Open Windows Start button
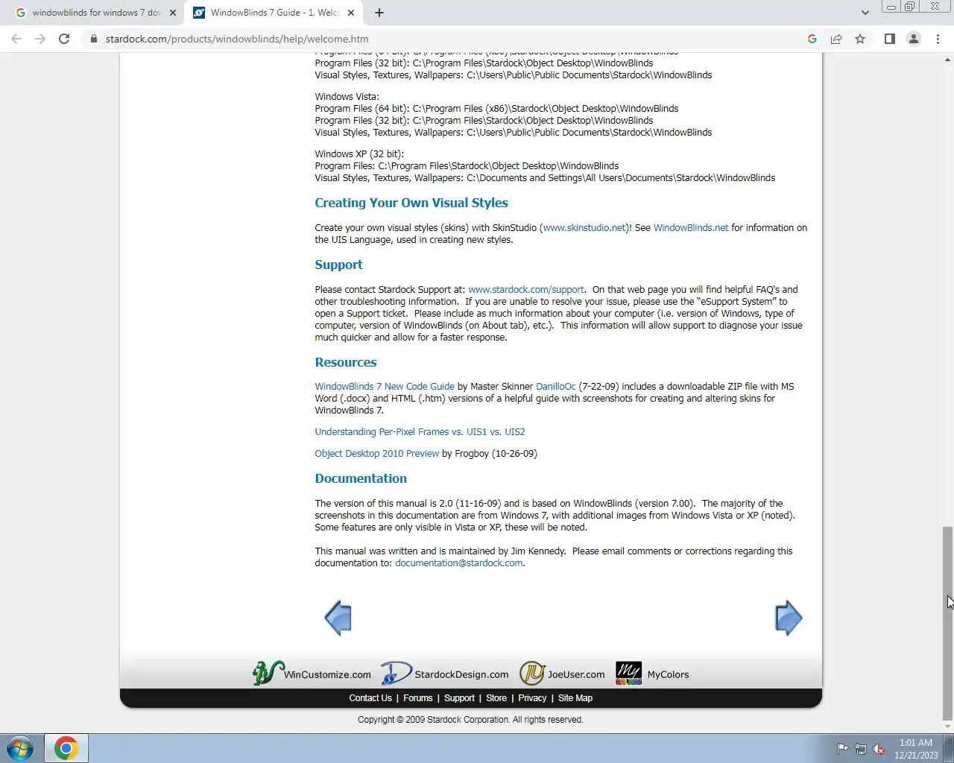 pyautogui.click(x=20, y=748)
